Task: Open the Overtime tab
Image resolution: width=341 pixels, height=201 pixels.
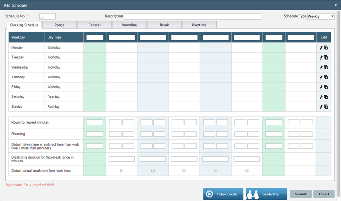Action: click(x=199, y=25)
